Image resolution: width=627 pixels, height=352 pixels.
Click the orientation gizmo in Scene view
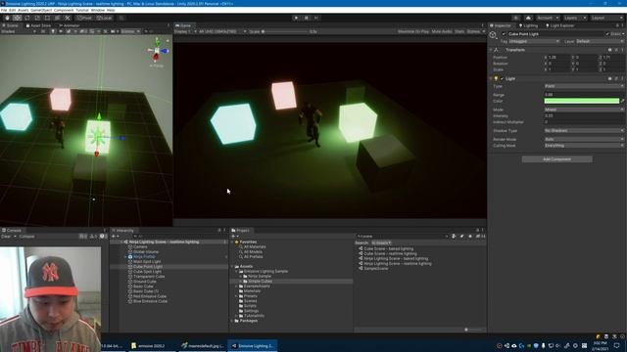[157, 51]
